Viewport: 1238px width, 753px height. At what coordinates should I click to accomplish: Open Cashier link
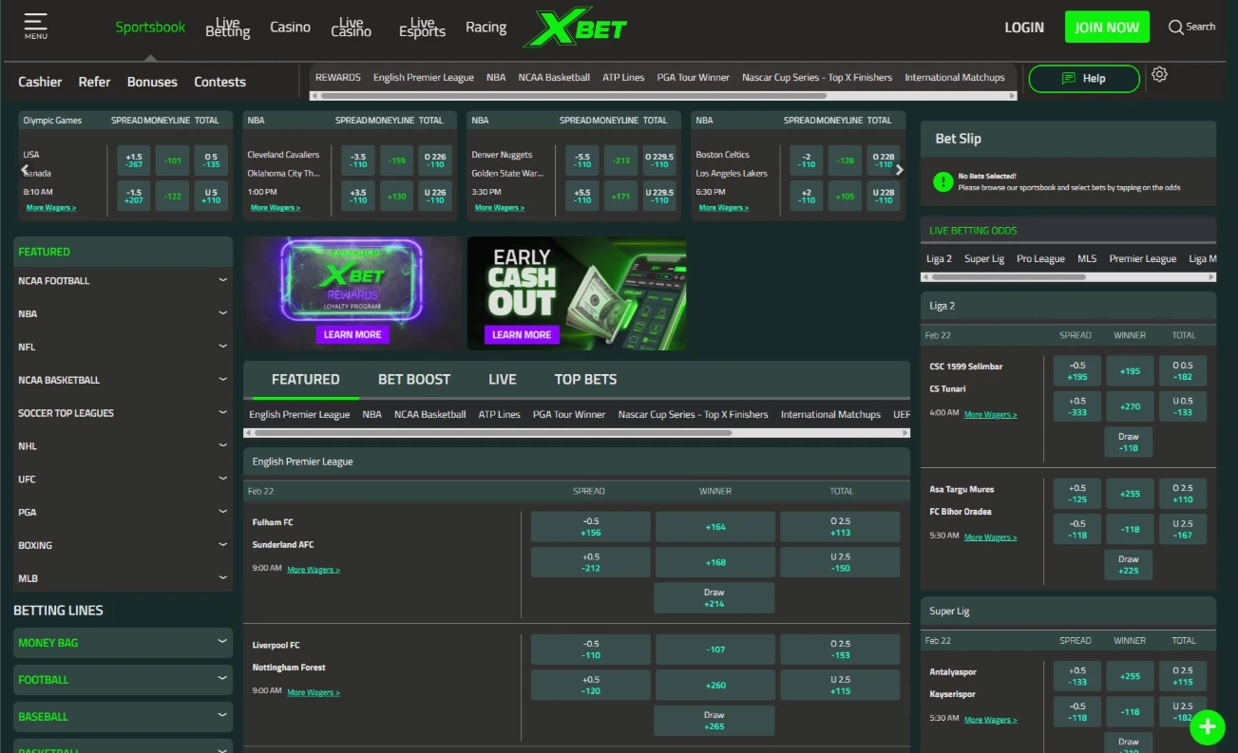tap(40, 82)
